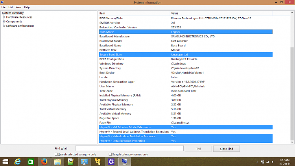This screenshot has width=295, height=166.
Task: Open the green notepad app in the taskbar
Action: point(71,162)
